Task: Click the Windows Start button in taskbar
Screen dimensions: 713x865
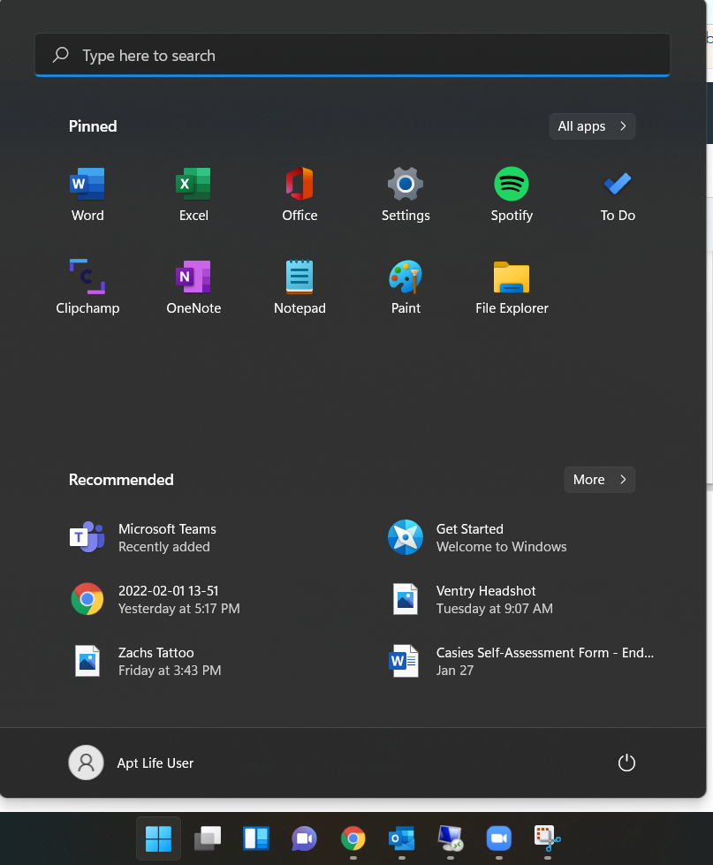Action: (158, 838)
